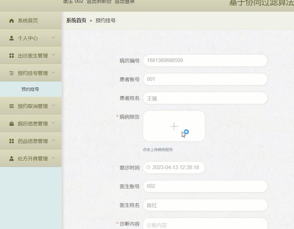Viewport: 294px width, 229px height.
Task: Click the home icon beside 系统首页
Action: (12, 21)
